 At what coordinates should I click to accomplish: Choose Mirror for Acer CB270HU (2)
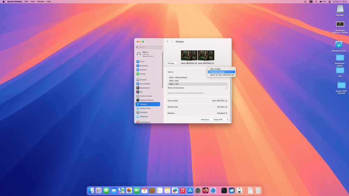tap(222, 75)
